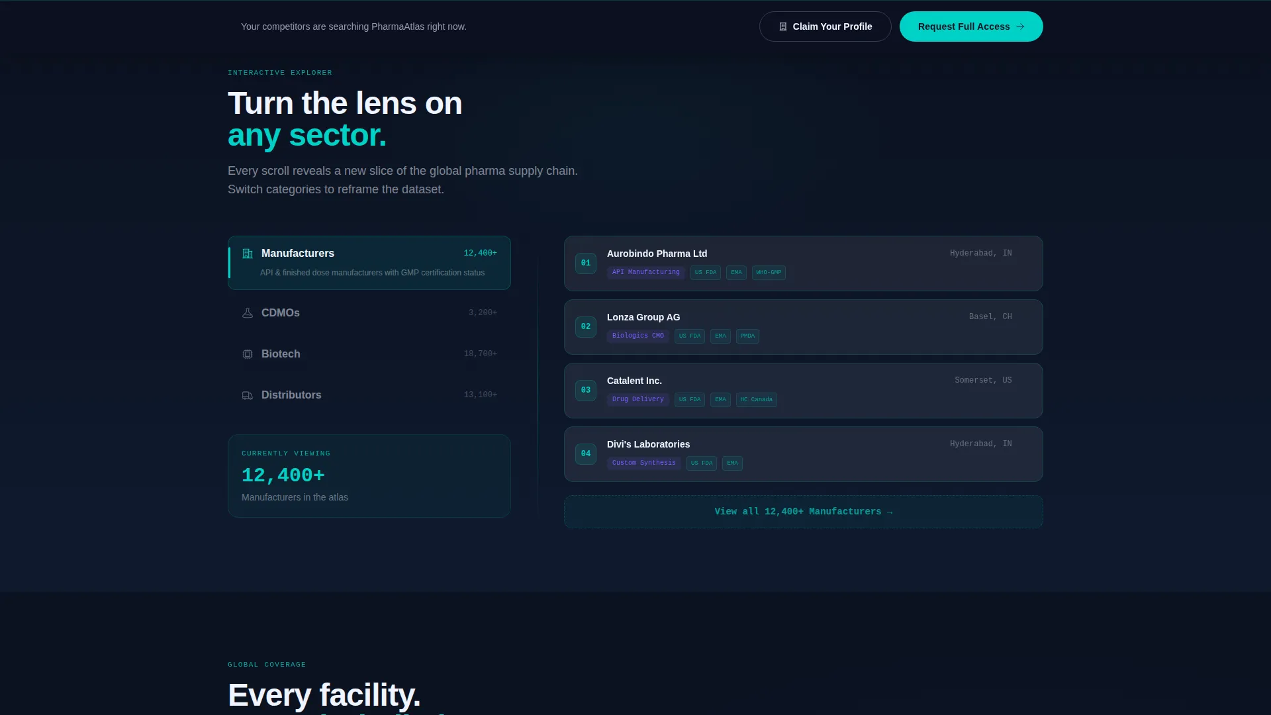
Task: Click the 02 rank badge
Action: point(586,327)
